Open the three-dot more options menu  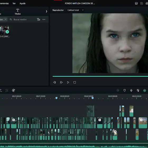click(x=44, y=20)
